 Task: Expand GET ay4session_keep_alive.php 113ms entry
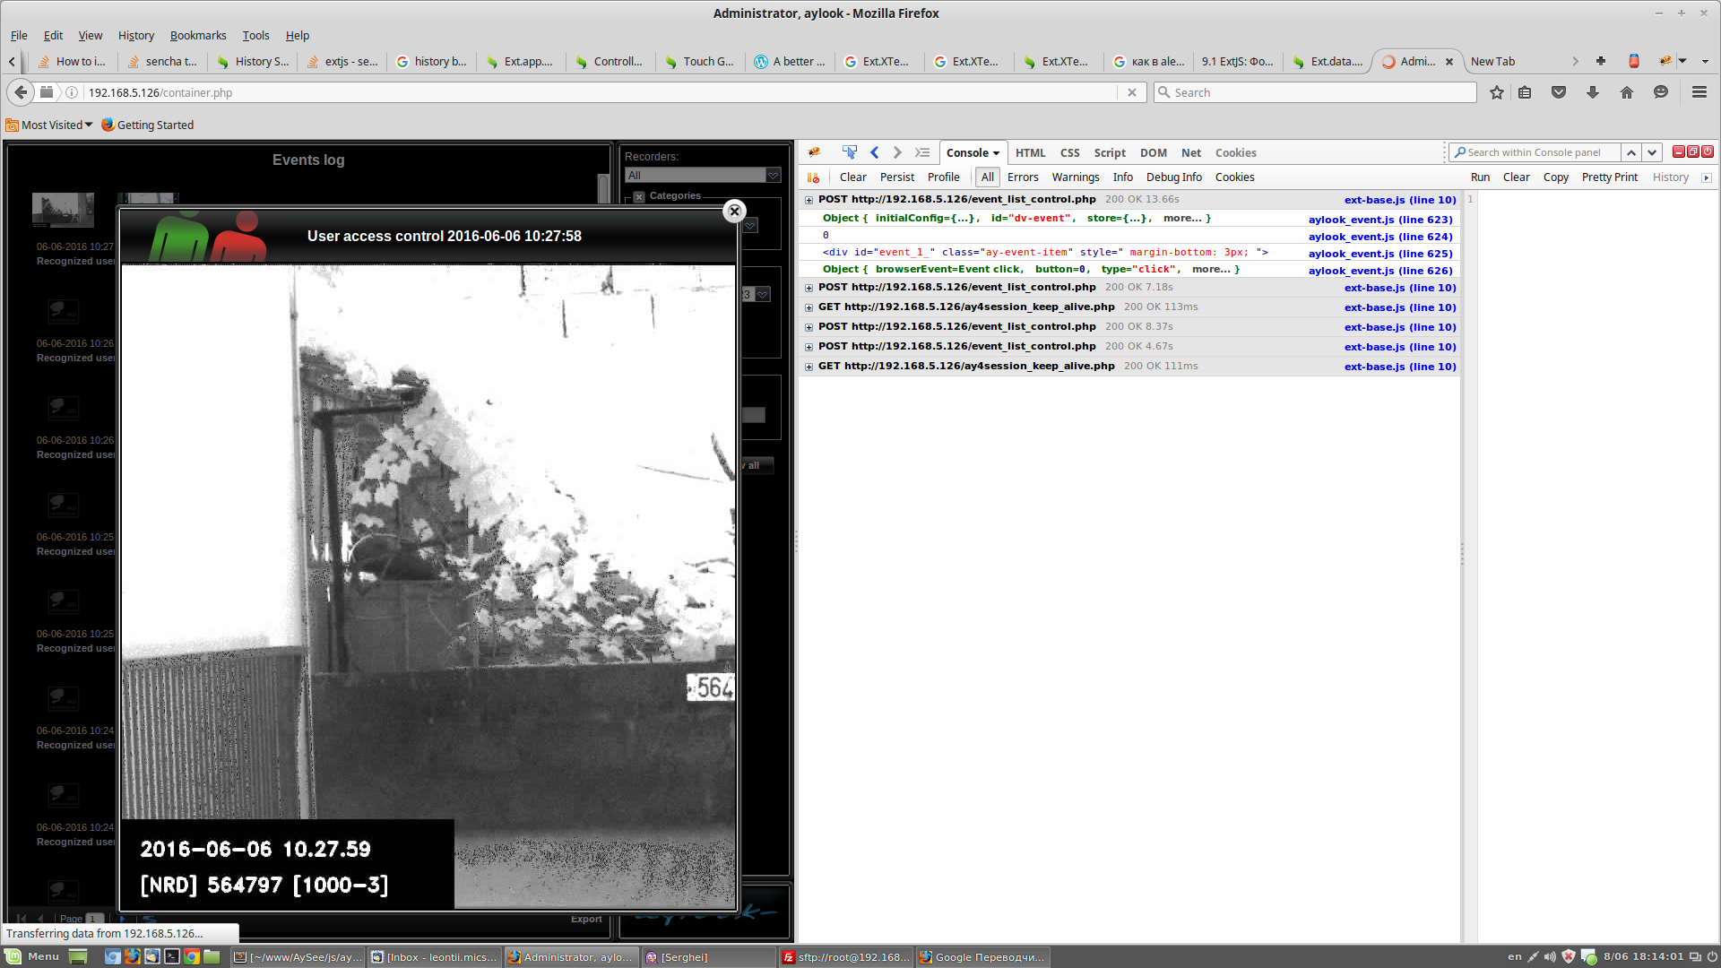[809, 307]
